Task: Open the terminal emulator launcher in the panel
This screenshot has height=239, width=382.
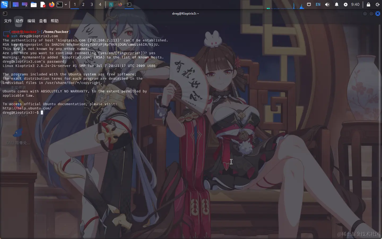Action: point(60,5)
